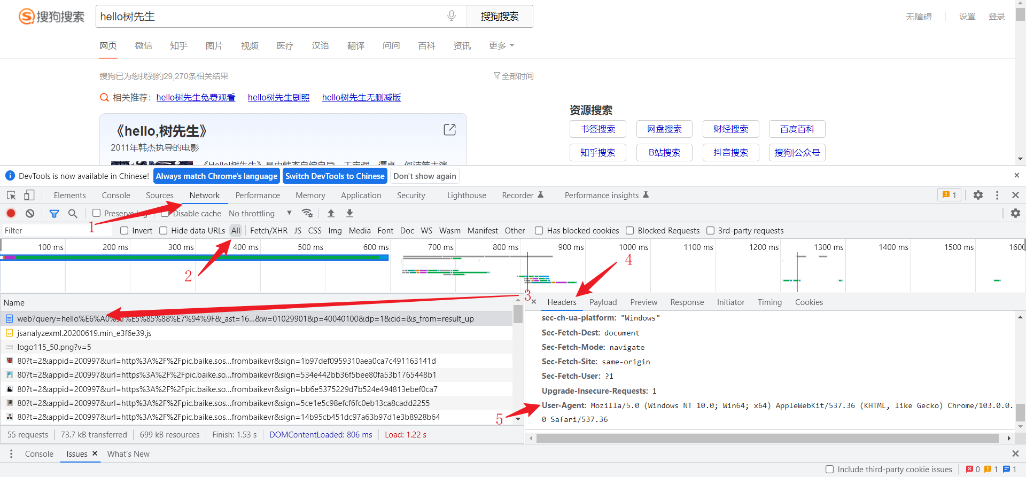
Task: Open network conditions wifi icon
Action: 307,213
